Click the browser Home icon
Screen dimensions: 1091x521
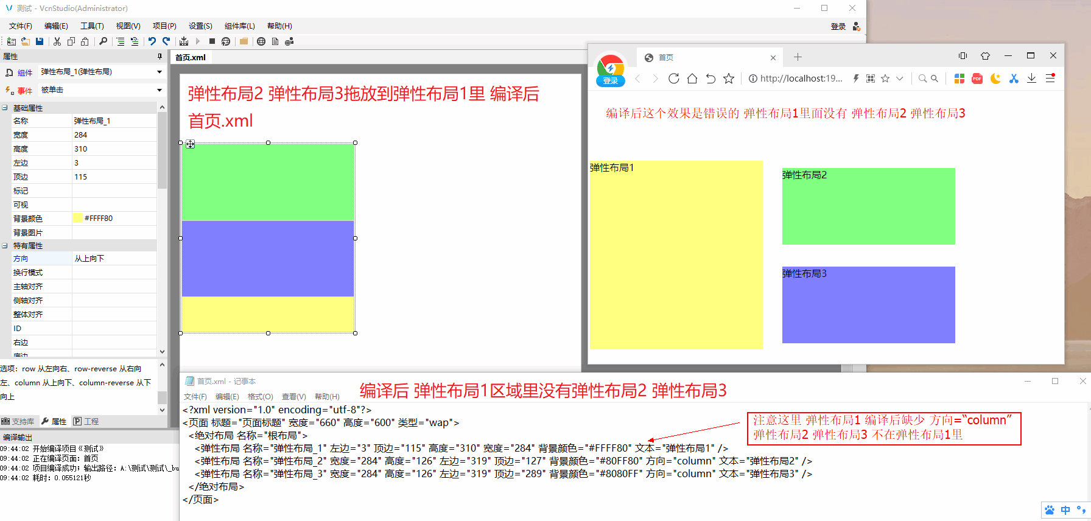pos(692,79)
